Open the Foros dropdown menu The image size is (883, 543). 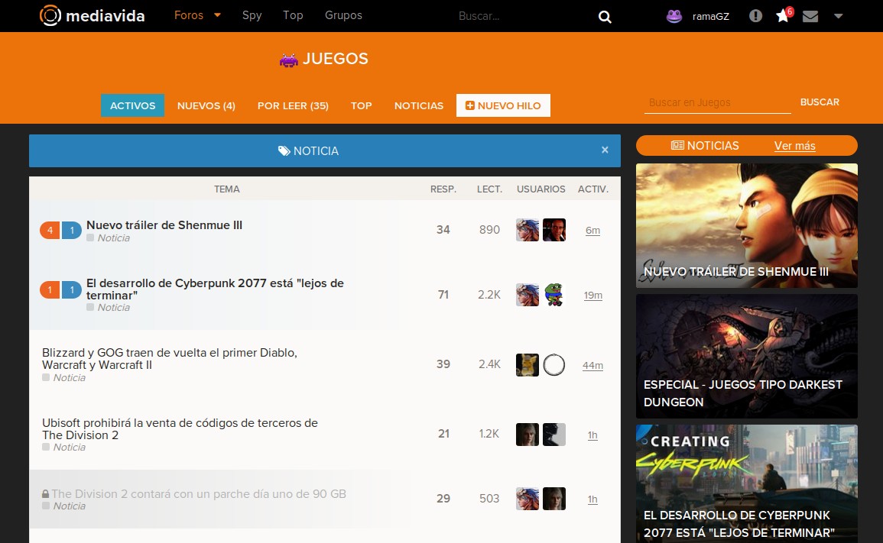coord(197,15)
